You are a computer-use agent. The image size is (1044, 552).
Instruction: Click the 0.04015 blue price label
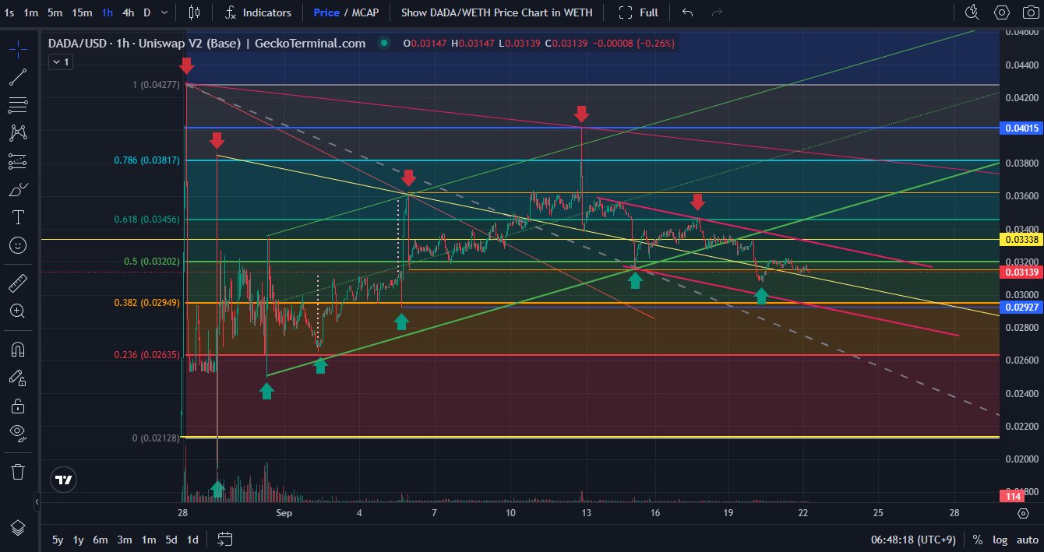(x=1021, y=128)
